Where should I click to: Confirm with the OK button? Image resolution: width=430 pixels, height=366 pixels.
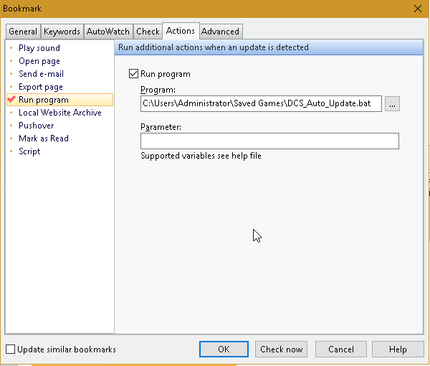(224, 349)
